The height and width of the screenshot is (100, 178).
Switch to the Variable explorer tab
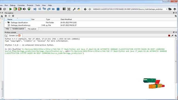point(18,29)
